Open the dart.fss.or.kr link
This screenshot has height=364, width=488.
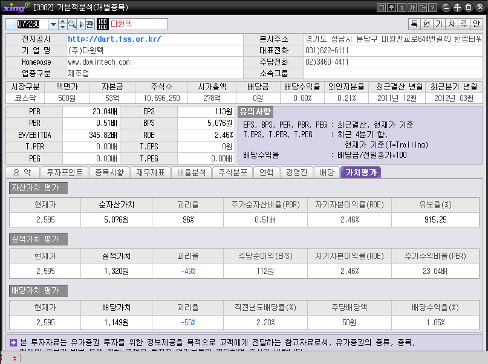(114, 39)
